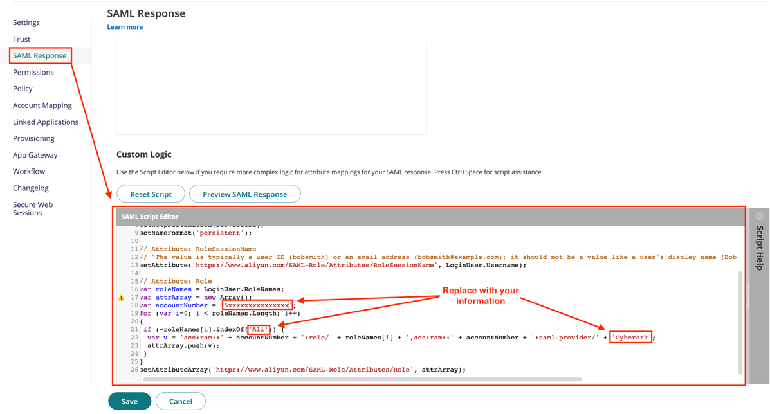Screen dimensions: 770x414
Task: Go to the Permissions section
Action: click(x=33, y=72)
